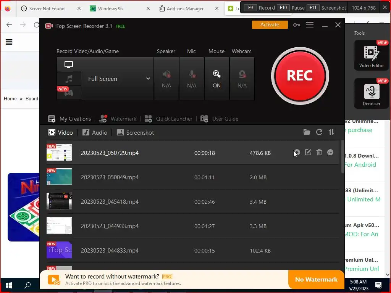This screenshot has height=293, width=391.
Task: Switch to the Screenshot list tab
Action: pyautogui.click(x=136, y=132)
